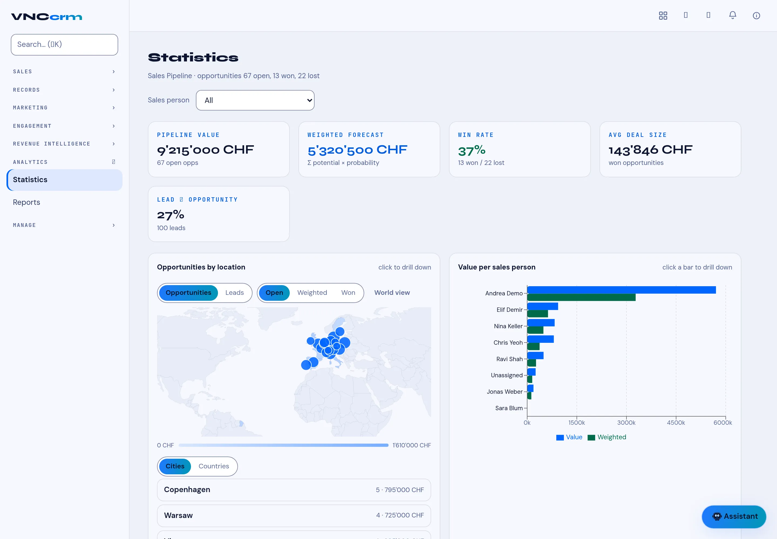Click the VNCcrm logo
Image resolution: width=777 pixels, height=539 pixels.
tap(47, 16)
